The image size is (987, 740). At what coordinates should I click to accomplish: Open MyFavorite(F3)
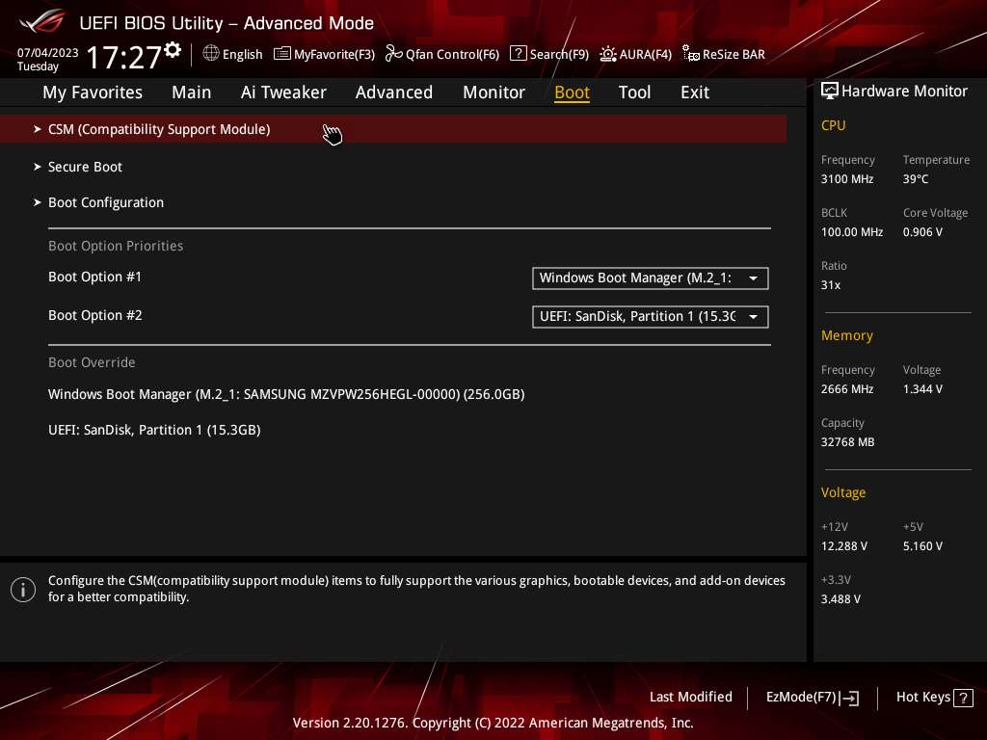[334, 55]
